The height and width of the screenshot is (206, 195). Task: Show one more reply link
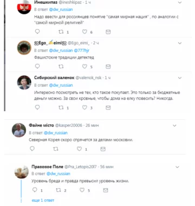pyautogui.click(x=43, y=200)
